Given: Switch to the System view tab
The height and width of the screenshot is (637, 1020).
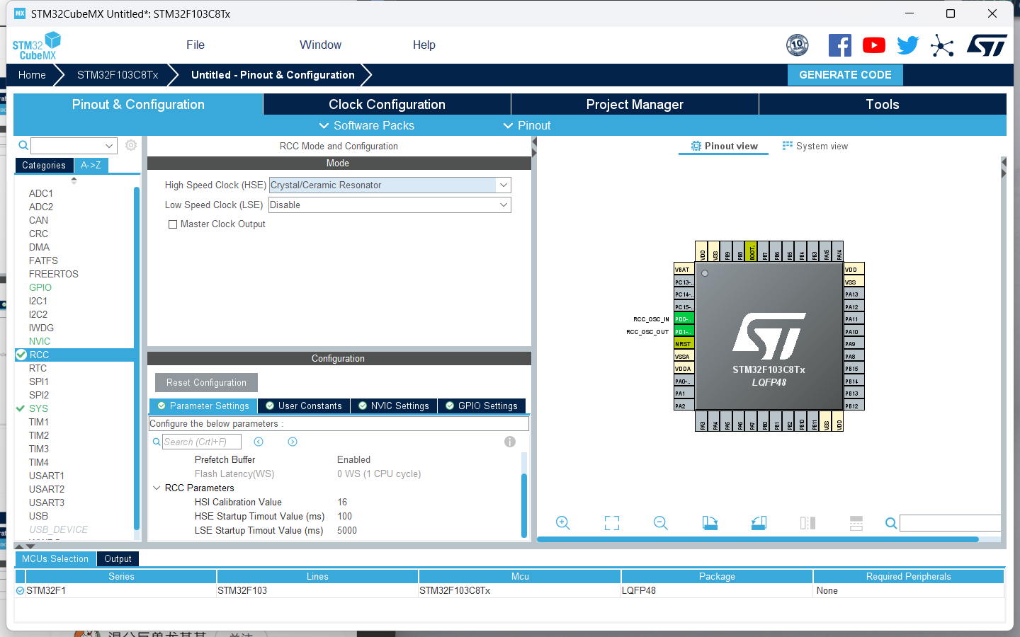Looking at the screenshot, I should (x=815, y=146).
